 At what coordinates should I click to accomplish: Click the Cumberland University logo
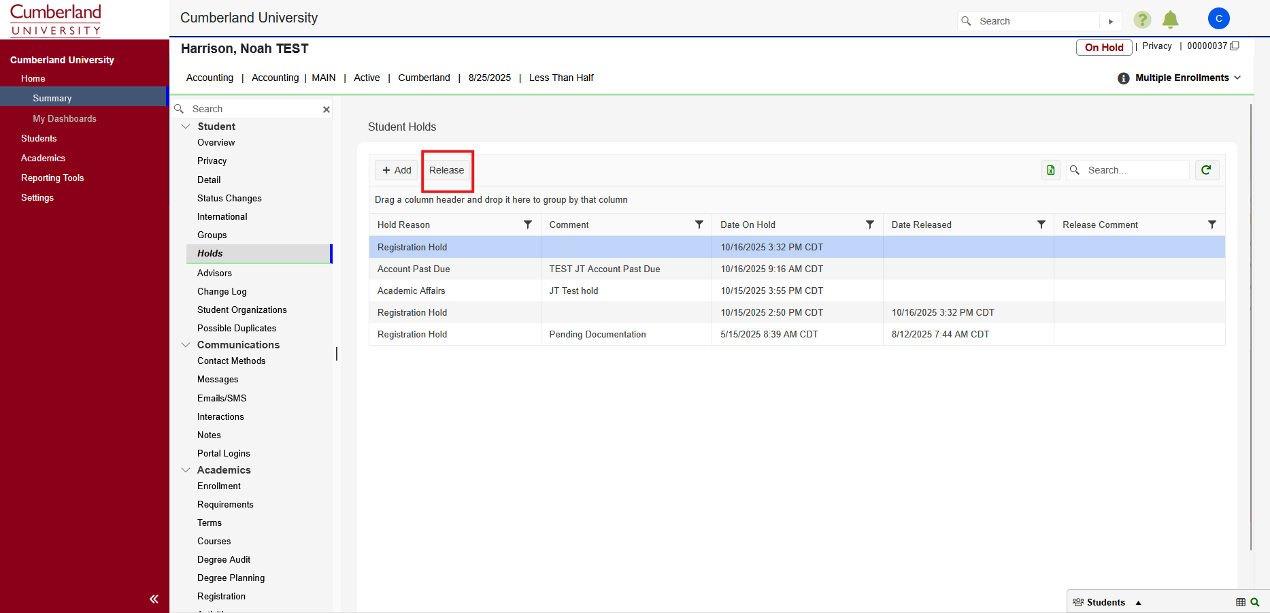point(56,20)
